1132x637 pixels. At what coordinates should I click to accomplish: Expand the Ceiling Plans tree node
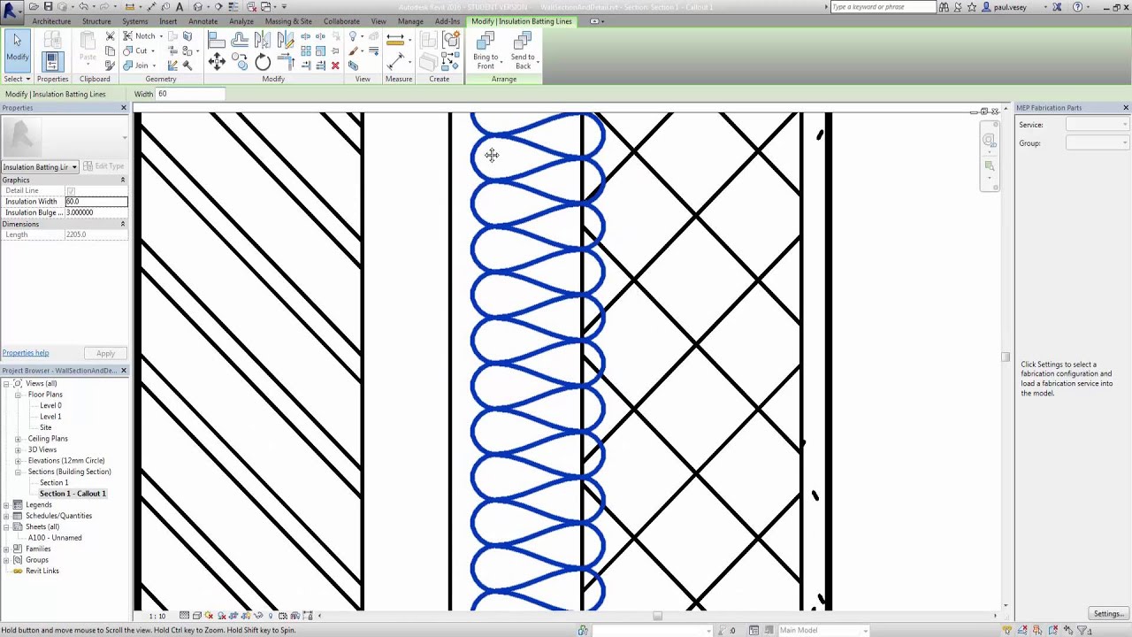(18, 439)
